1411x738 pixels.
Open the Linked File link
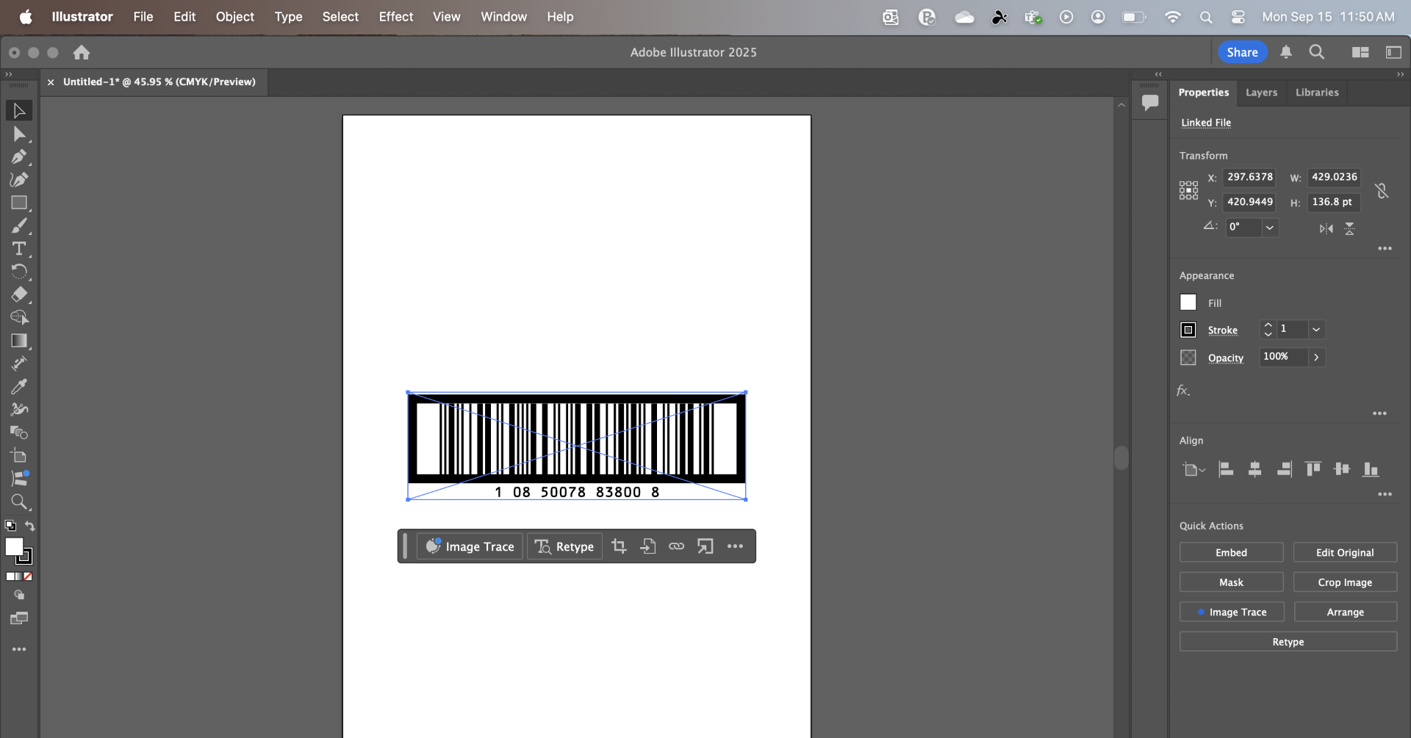(1206, 123)
